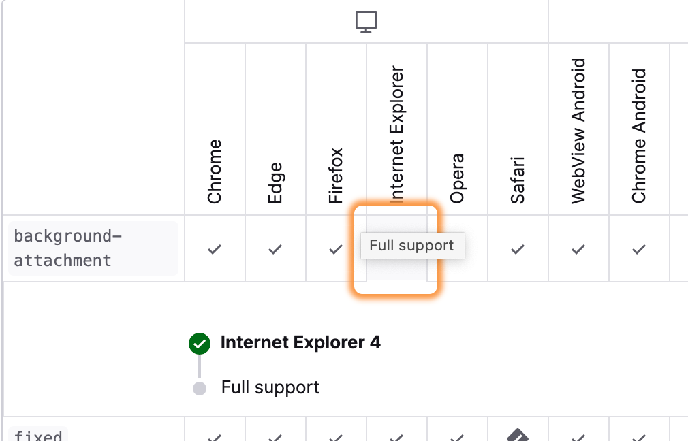Screen dimensions: 688x441
Task: Click the WebView Android checkmark
Action: pos(578,249)
